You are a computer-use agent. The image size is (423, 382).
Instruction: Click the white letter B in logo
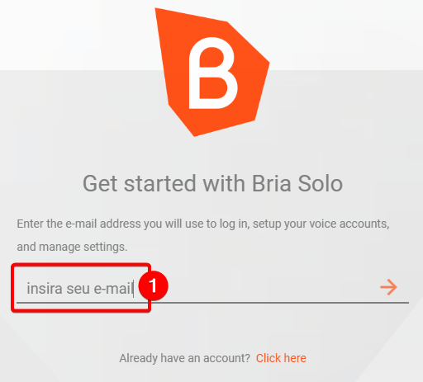point(212,73)
